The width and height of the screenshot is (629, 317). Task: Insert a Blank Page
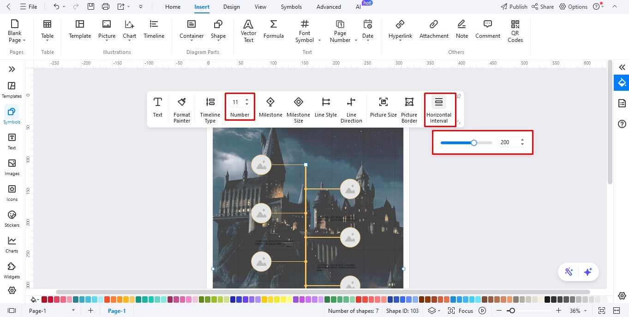[x=15, y=31]
